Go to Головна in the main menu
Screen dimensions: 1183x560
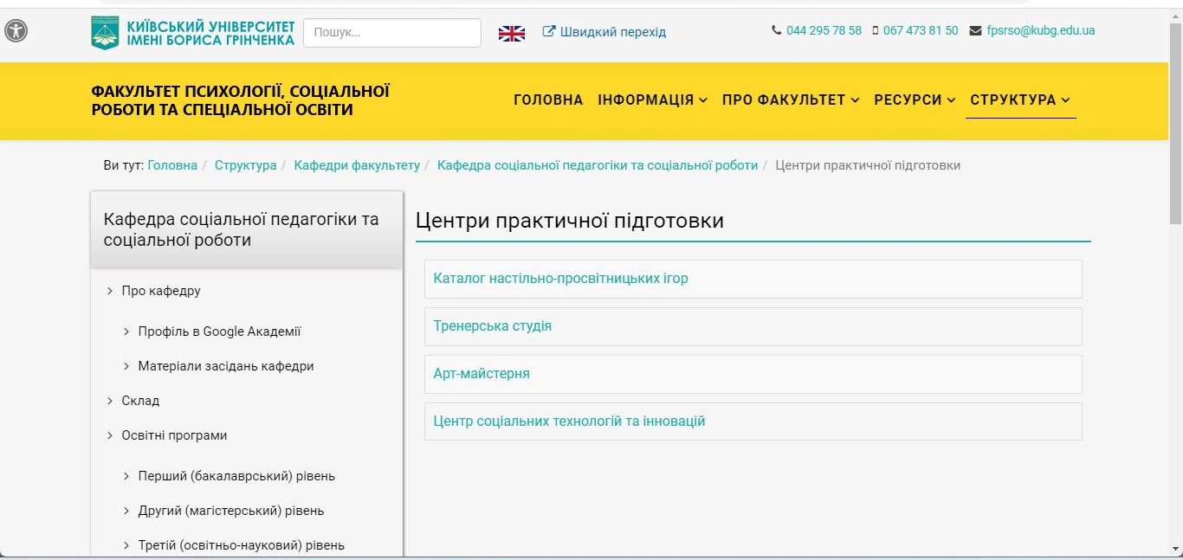point(548,100)
